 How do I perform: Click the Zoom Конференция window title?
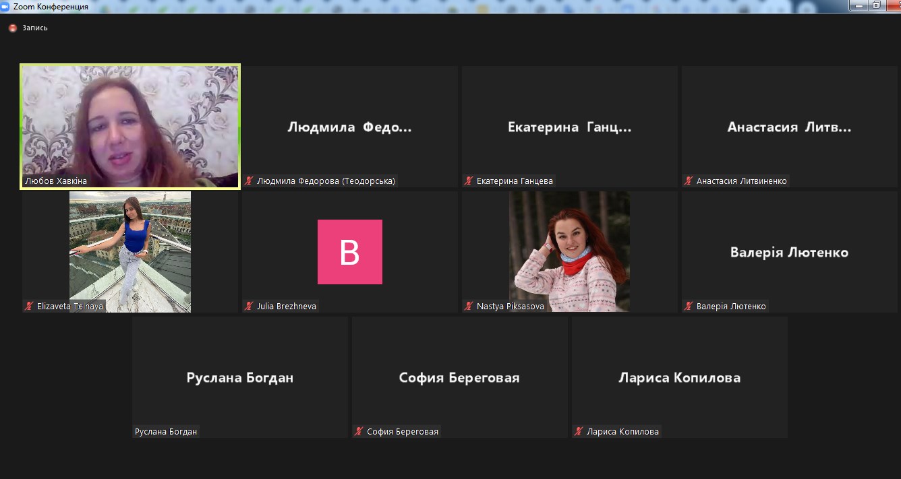click(x=51, y=6)
